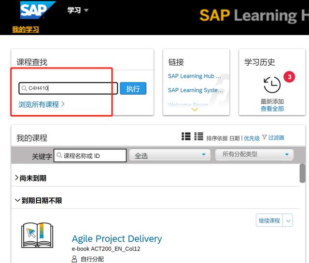Open the 过滤器 filter
Image resolution: width=309 pixels, height=263 pixels.
click(x=276, y=138)
